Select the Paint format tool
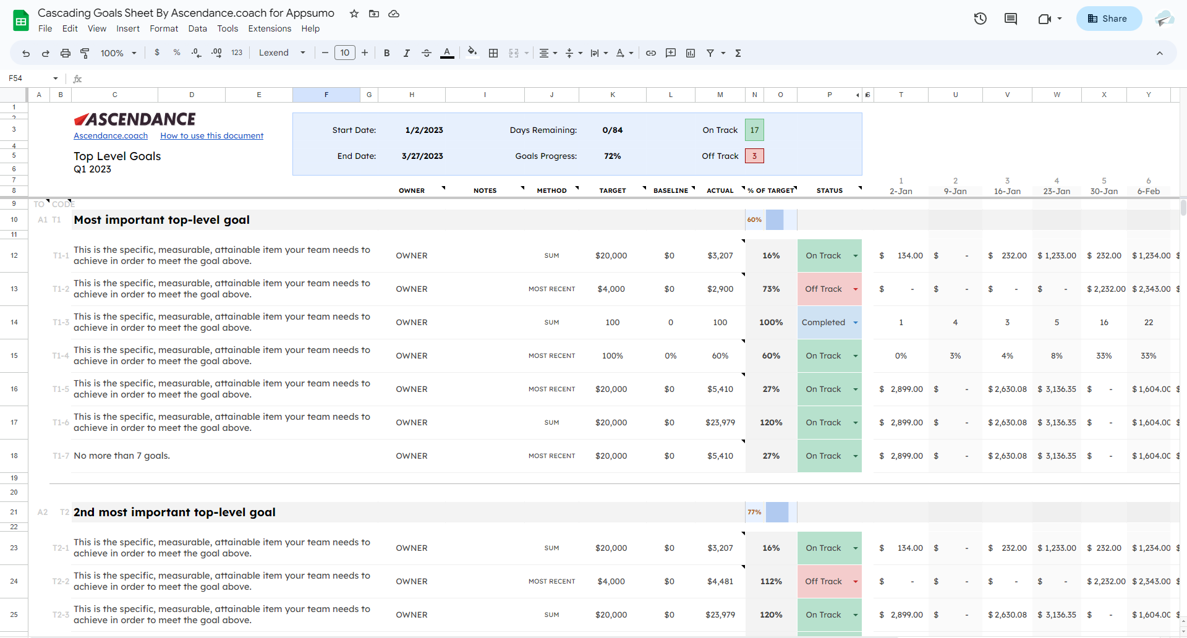This screenshot has height=638, width=1187. click(85, 53)
